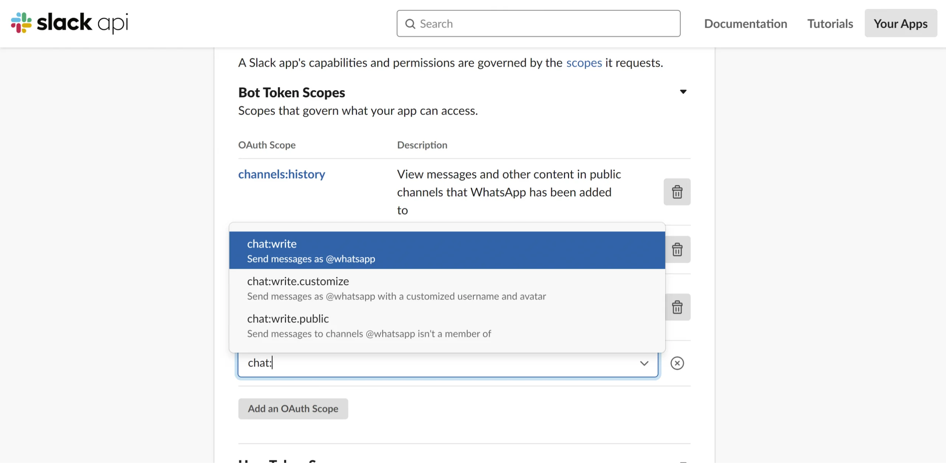This screenshot has width=946, height=463.
Task: Click the clear input X icon
Action: tap(677, 363)
